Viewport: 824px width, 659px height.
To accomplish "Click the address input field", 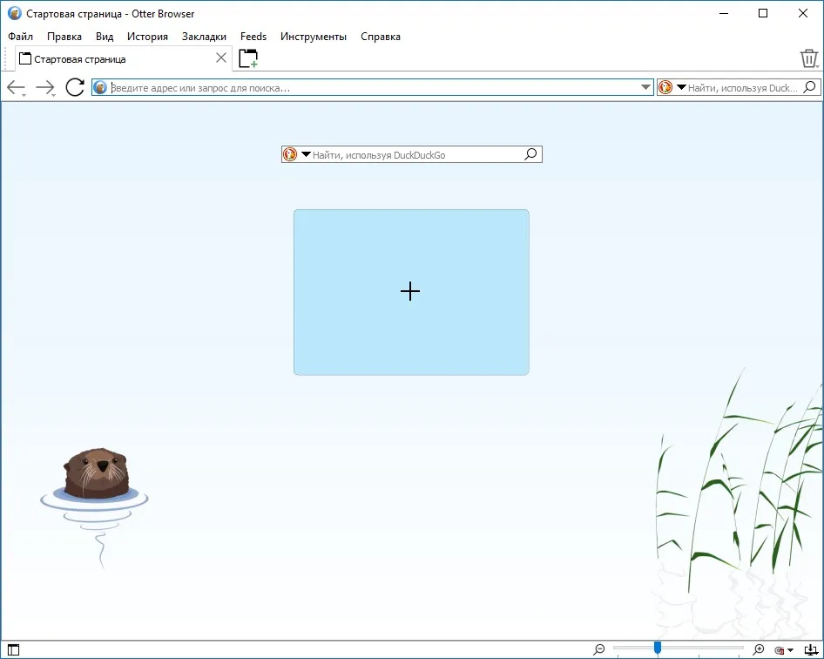I will point(373,88).
